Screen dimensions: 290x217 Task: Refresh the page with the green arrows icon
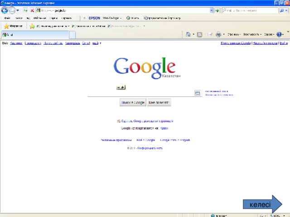click(25, 10)
